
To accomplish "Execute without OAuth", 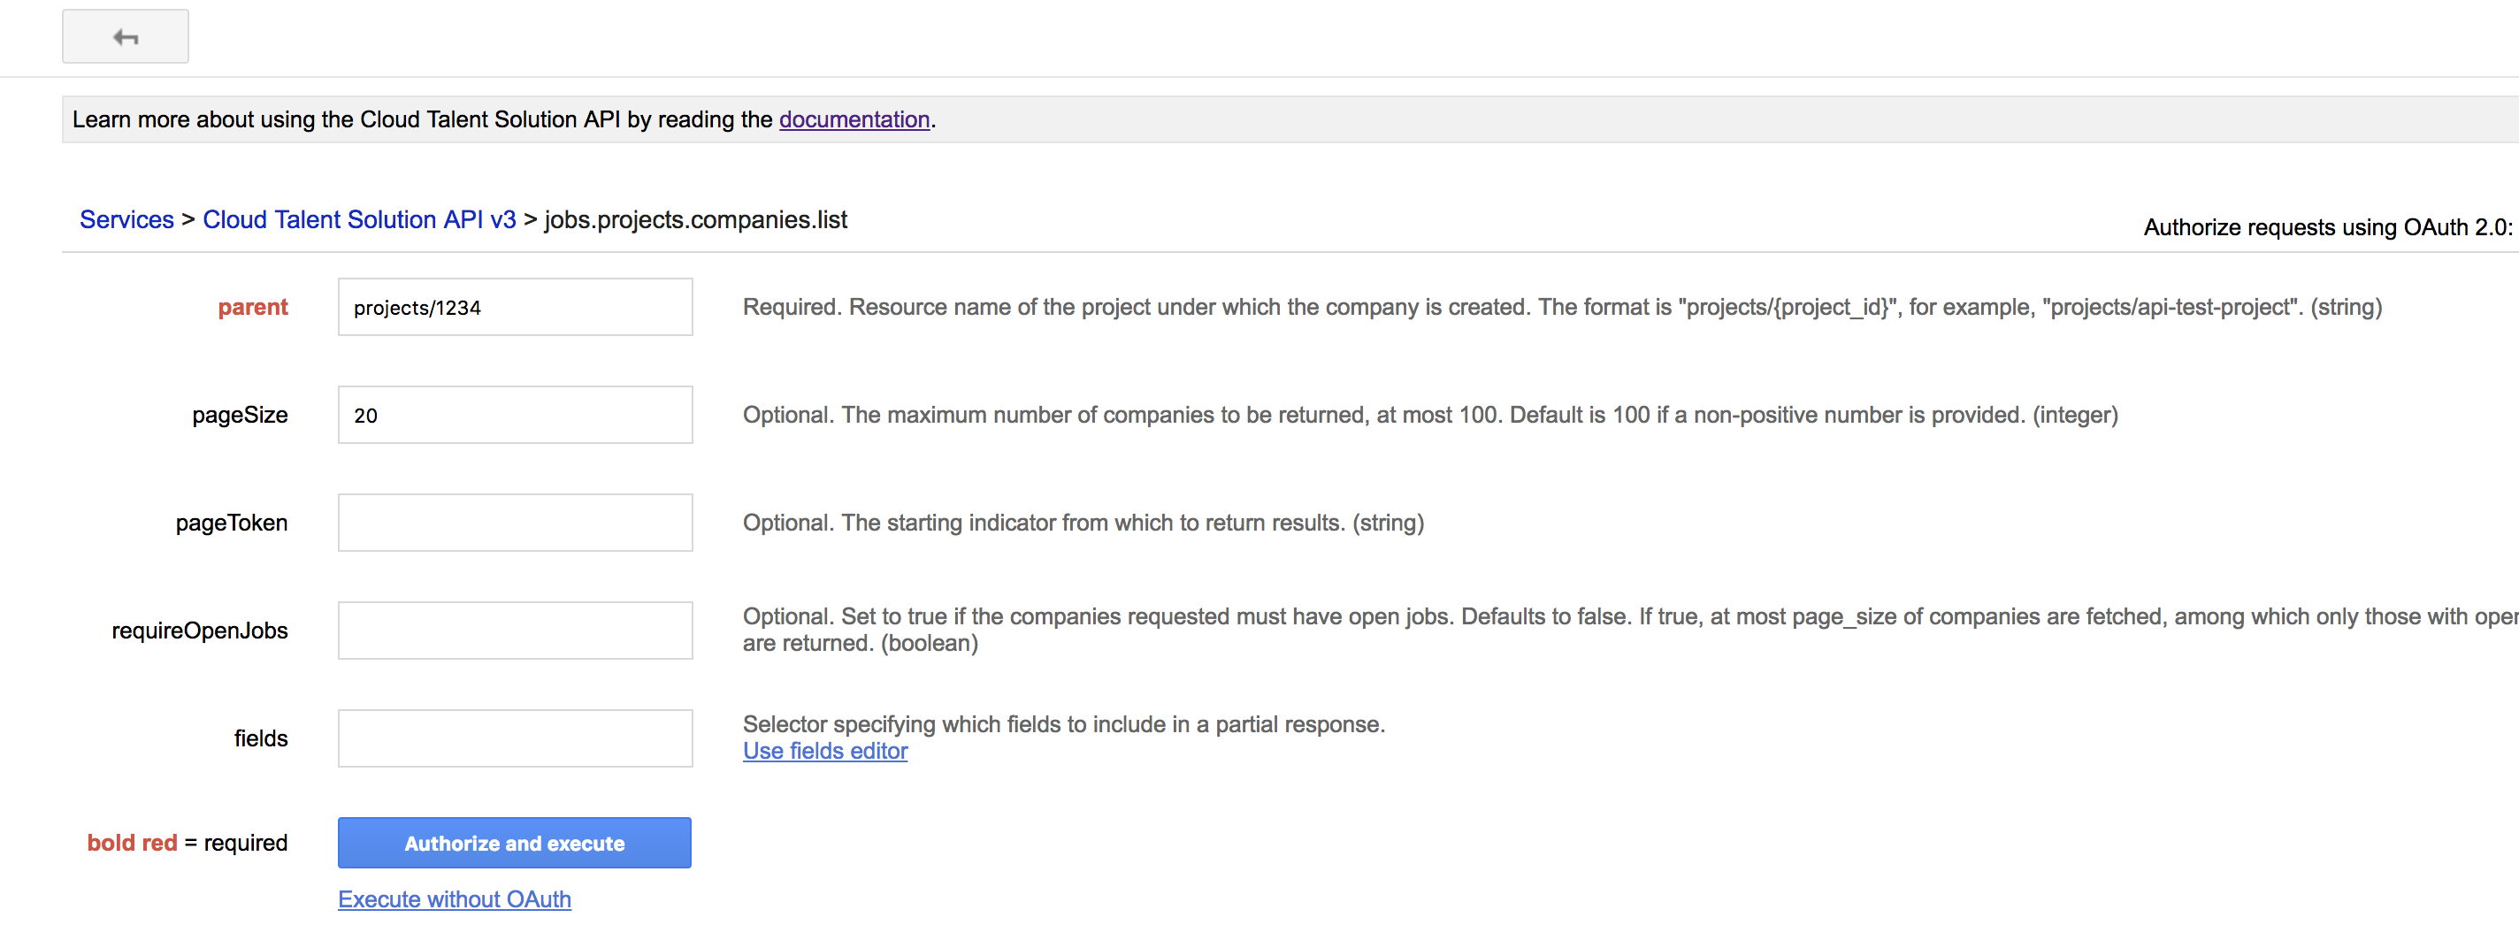I will point(454,898).
